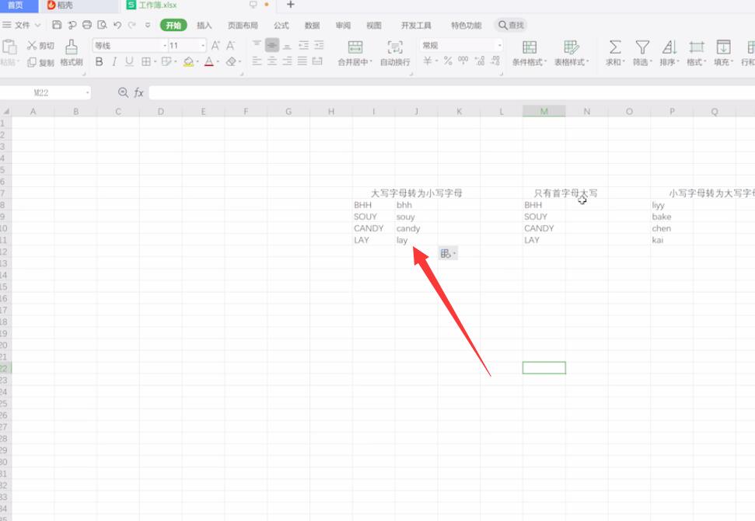Expand the Name Box dropdown arrow
755x521 pixels.
click(87, 92)
